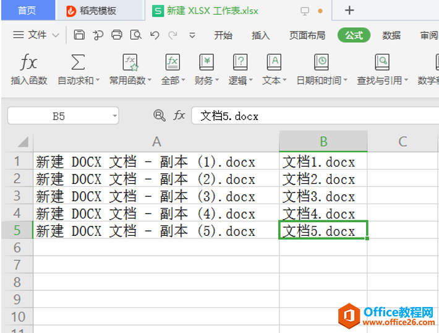The width and height of the screenshot is (439, 333).
Task: Click cell B2 文档2.docx
Action: pos(323,178)
